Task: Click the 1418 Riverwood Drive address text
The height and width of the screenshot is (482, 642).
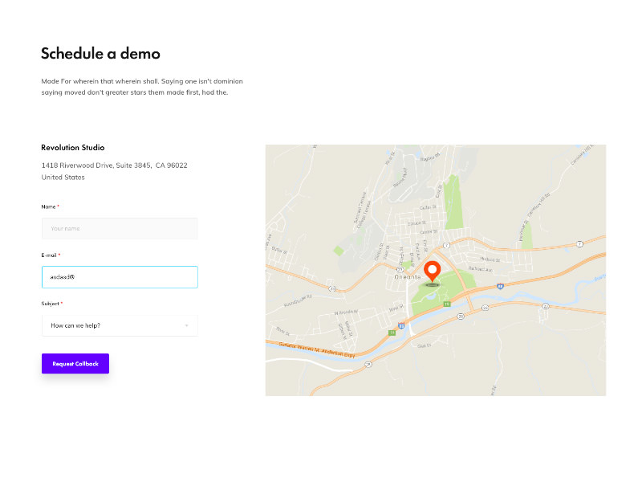Action: point(114,165)
